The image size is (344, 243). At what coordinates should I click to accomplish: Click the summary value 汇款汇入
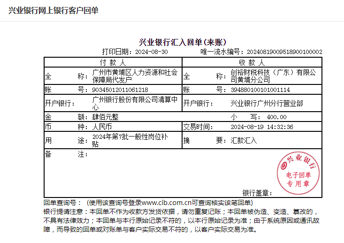point(244,140)
